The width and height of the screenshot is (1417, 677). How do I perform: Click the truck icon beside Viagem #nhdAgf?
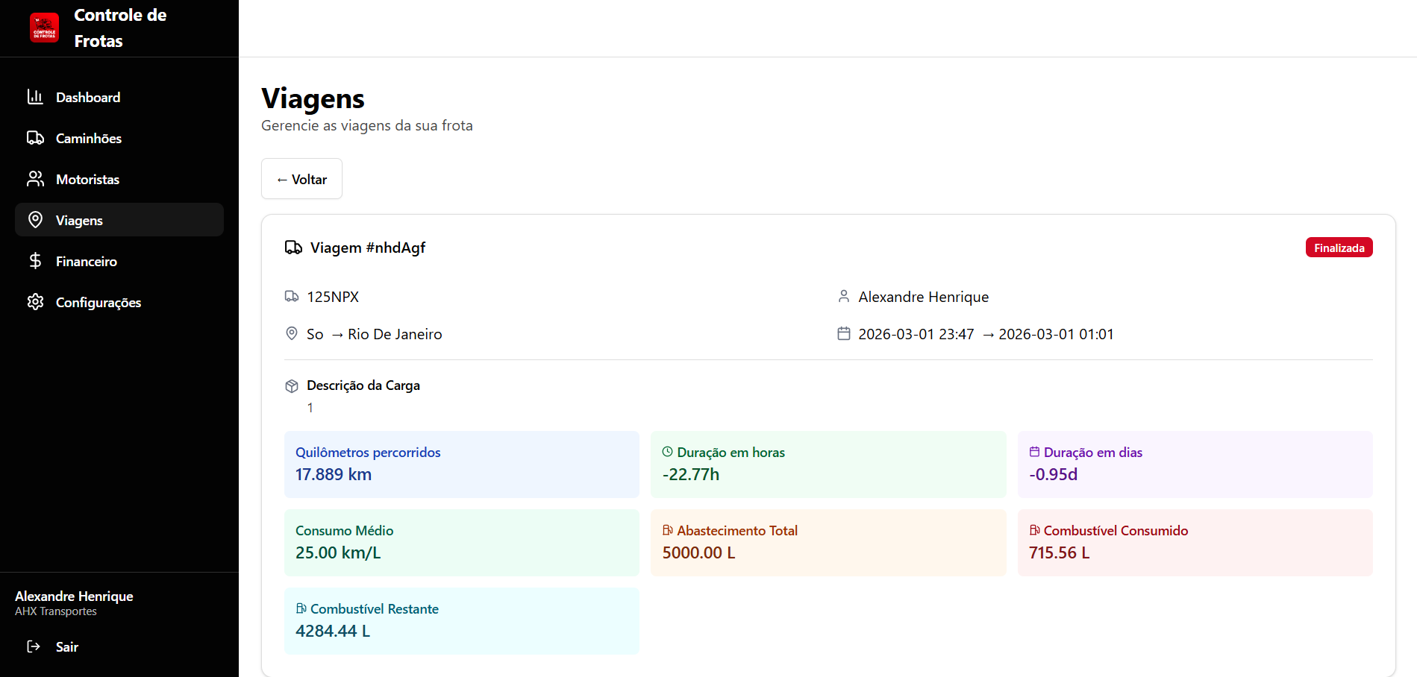pos(293,248)
